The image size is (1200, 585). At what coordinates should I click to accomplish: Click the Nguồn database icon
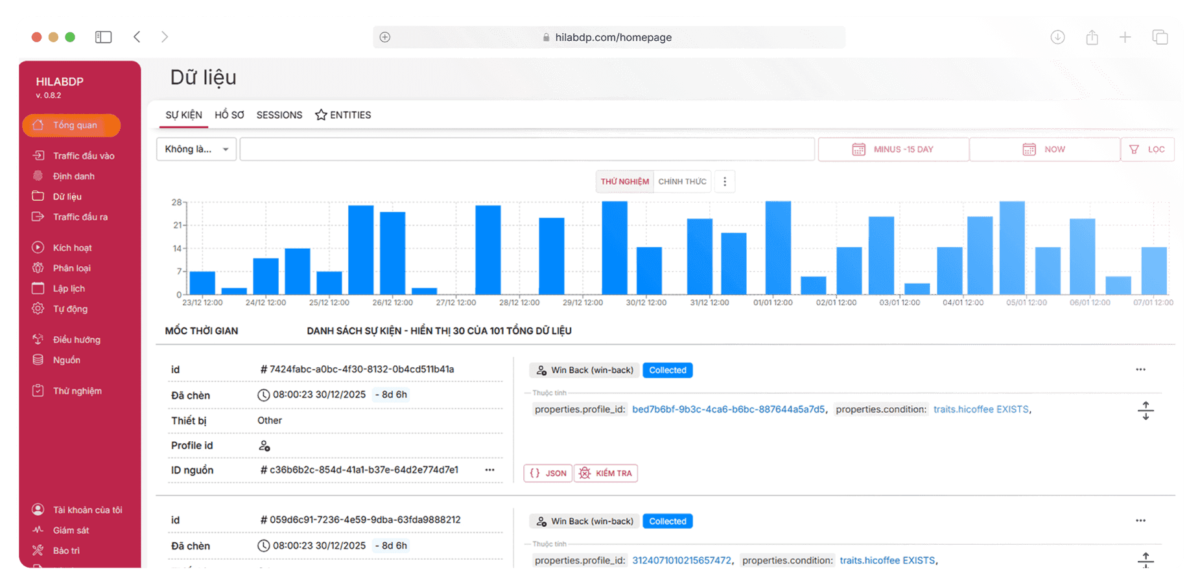pos(38,360)
